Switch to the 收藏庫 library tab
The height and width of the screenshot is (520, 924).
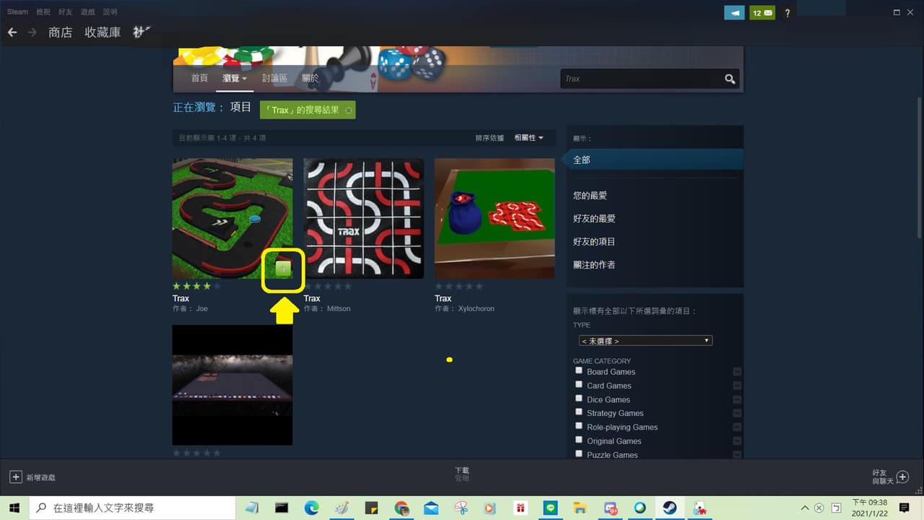coord(103,32)
